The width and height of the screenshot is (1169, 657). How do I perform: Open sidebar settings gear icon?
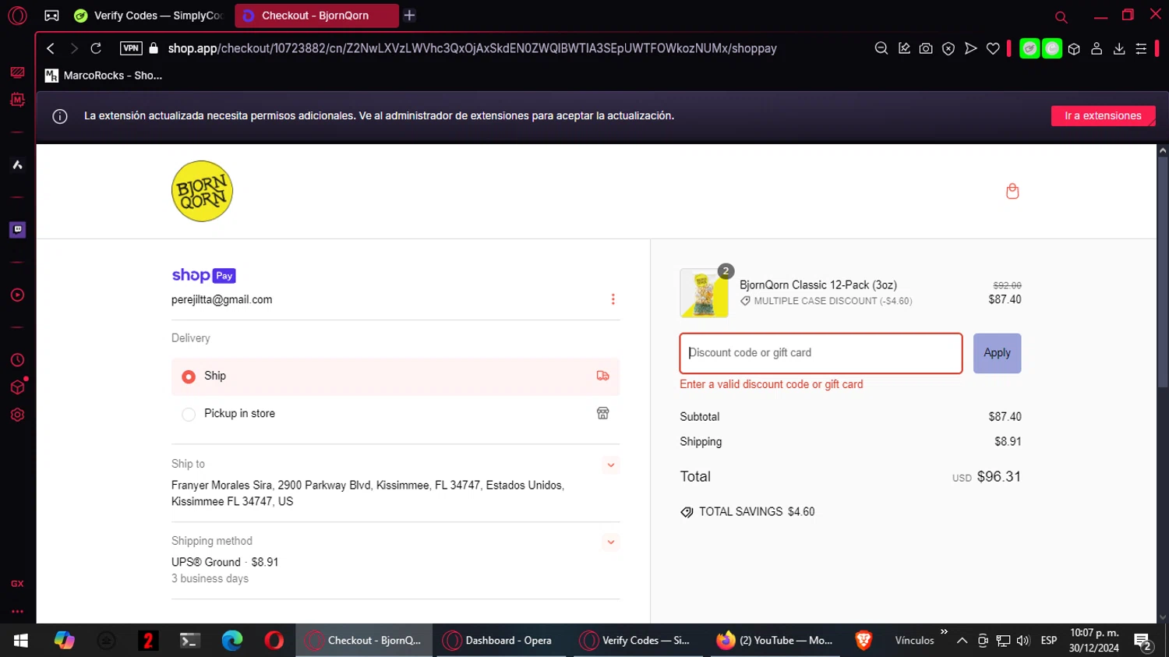17,415
